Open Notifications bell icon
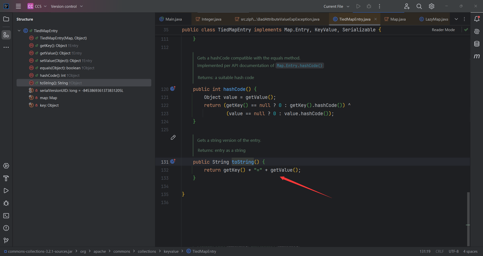Screen dimensions: 483x256 [x=477, y=19]
